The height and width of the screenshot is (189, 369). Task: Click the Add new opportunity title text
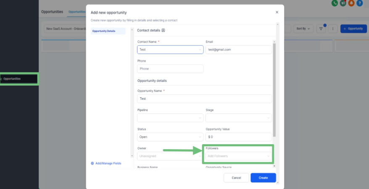[x=109, y=13]
